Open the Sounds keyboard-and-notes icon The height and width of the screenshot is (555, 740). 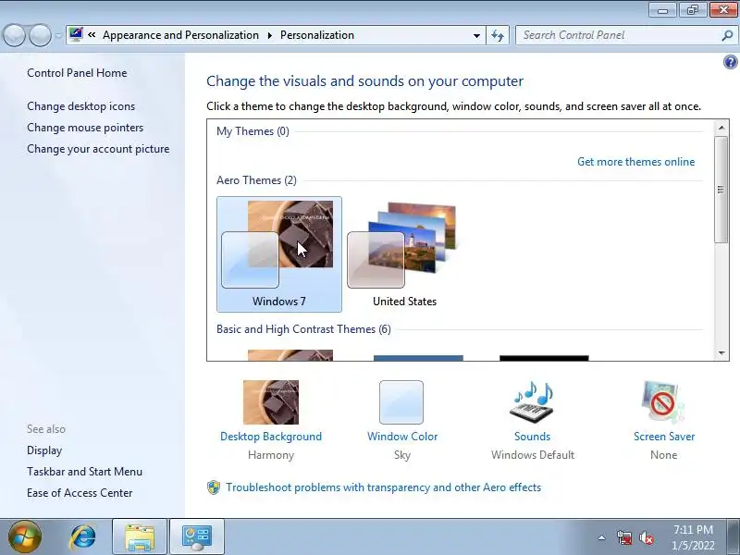click(x=533, y=402)
